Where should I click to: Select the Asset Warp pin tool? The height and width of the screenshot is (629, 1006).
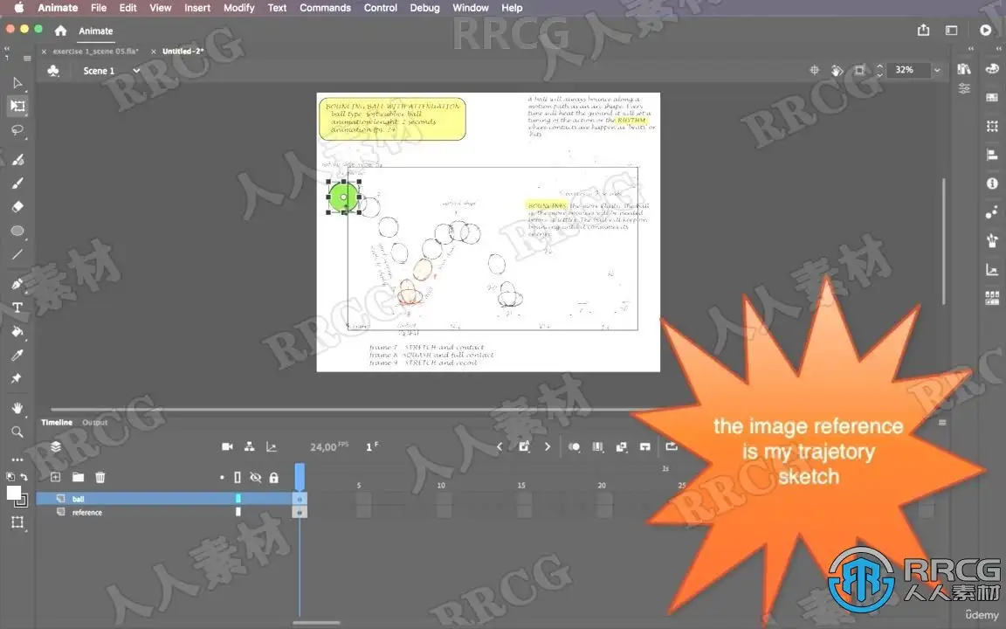coord(17,378)
